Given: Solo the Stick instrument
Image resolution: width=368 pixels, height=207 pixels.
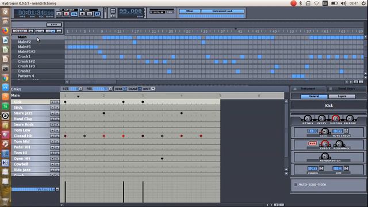Looking at the screenshot, I should [x=57, y=108].
